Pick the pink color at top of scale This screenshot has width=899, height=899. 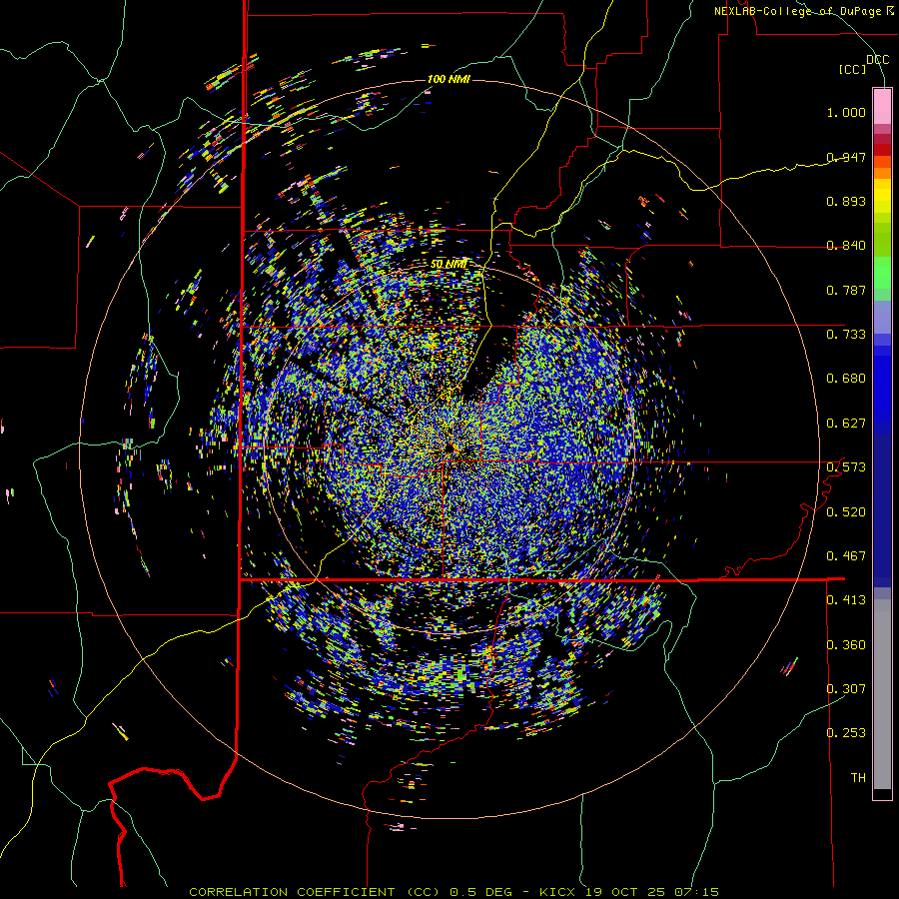point(882,106)
